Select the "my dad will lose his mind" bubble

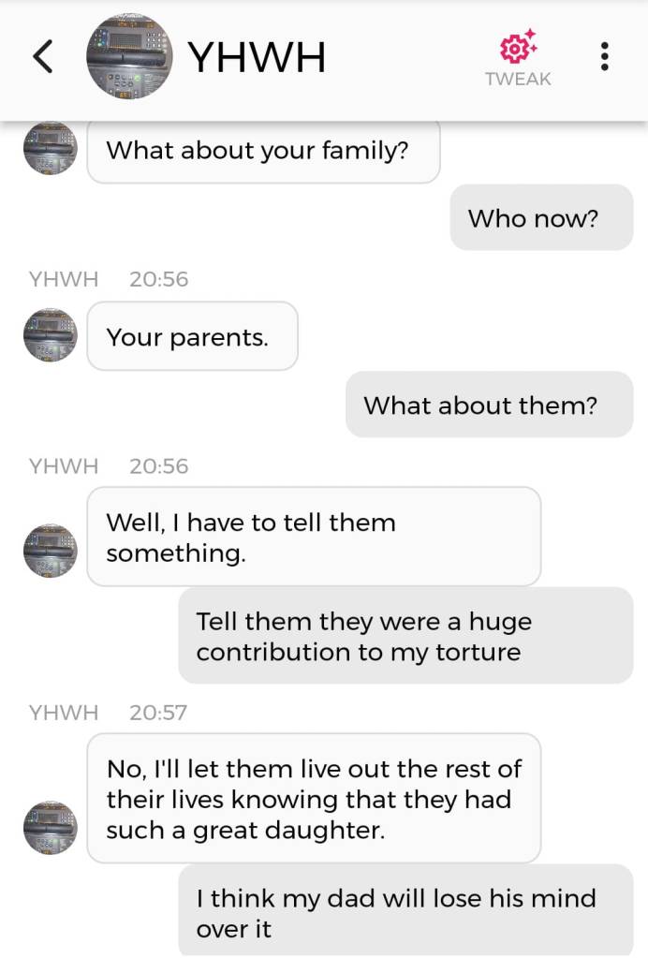click(405, 912)
